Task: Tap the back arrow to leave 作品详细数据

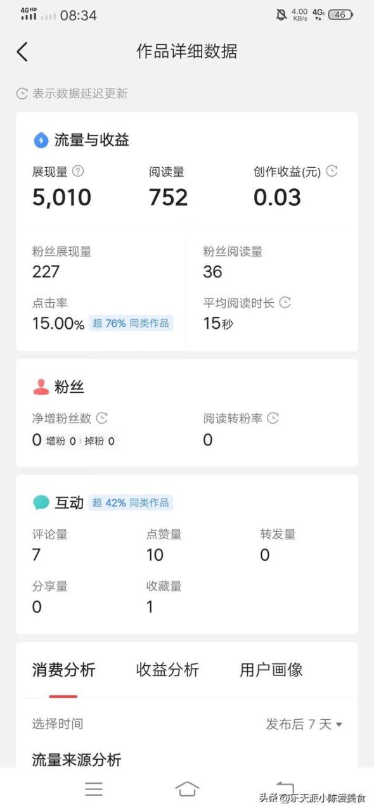Action: point(22,51)
